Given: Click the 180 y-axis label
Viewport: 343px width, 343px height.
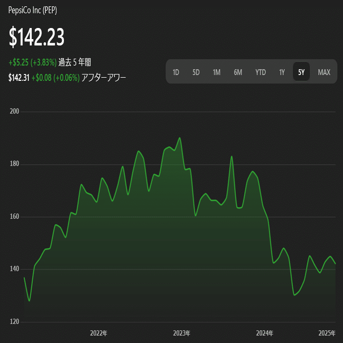Looking at the screenshot, I should (14, 164).
